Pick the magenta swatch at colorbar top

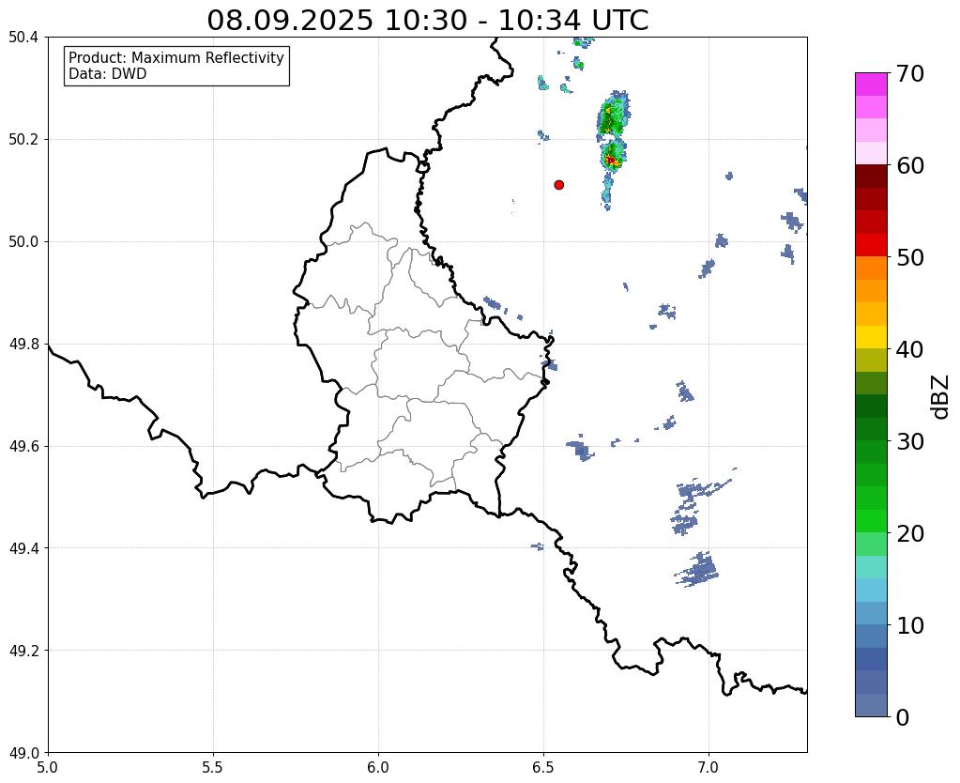tap(871, 84)
